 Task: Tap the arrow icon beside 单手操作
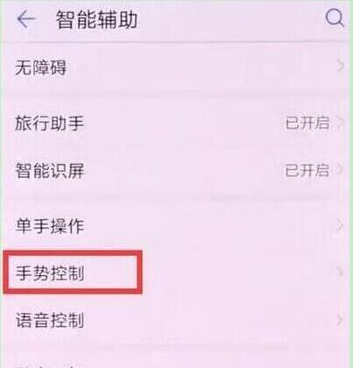coord(341,225)
